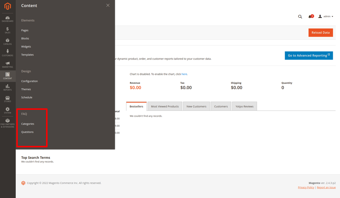View notifications via the bell icon
340x198 pixels.
(x=310, y=16)
